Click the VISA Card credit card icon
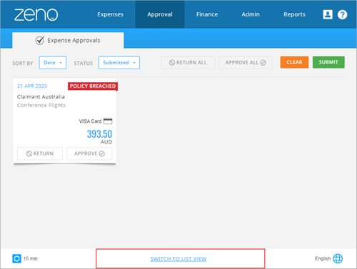This screenshot has width=357, height=269. [108, 121]
